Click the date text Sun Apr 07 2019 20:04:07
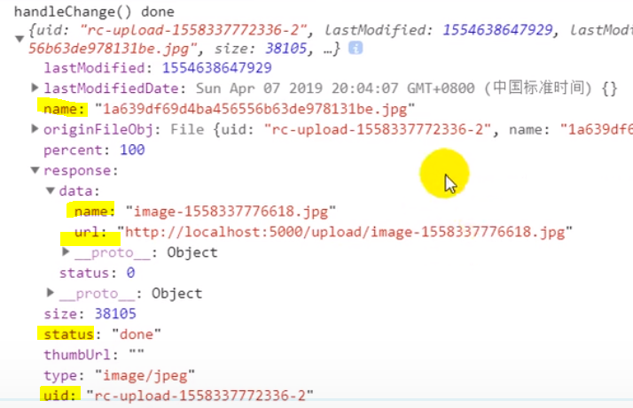 (x=297, y=89)
